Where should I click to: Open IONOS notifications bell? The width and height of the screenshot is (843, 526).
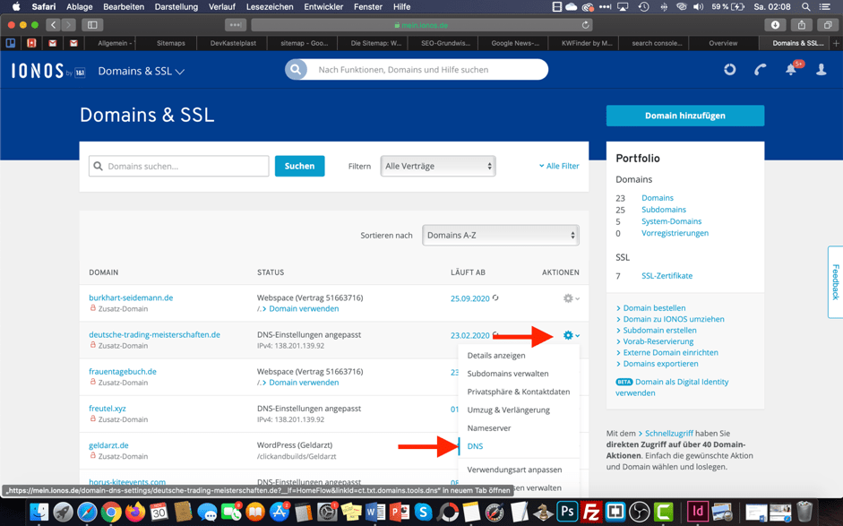click(x=791, y=69)
